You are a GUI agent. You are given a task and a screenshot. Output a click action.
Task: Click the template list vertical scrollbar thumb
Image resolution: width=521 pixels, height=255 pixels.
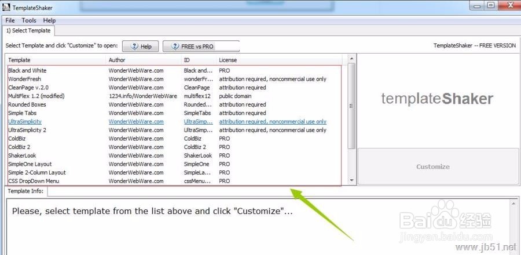coord(352,106)
